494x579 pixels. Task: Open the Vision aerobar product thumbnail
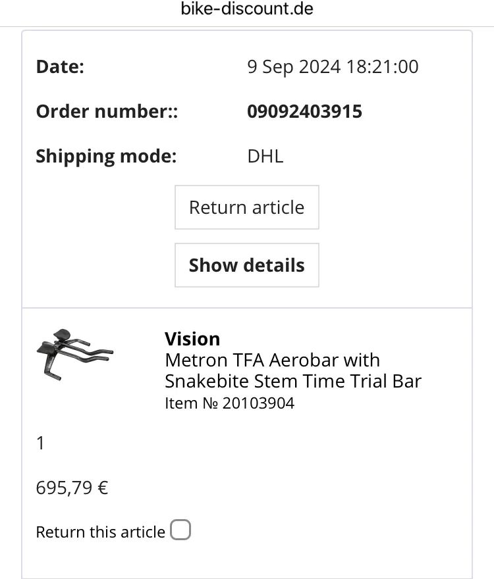coord(74,355)
